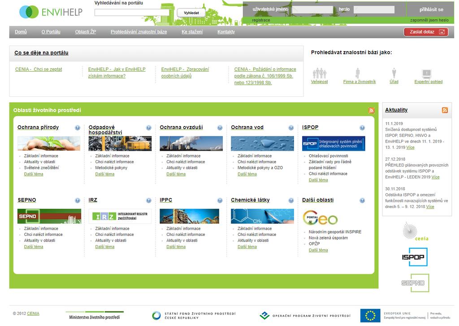Open the ISPOP banner thumbnail

(x=333, y=143)
